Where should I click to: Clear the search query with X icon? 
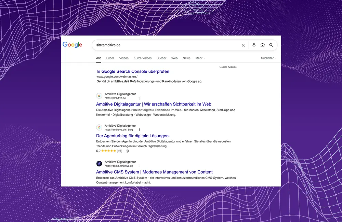244,45
